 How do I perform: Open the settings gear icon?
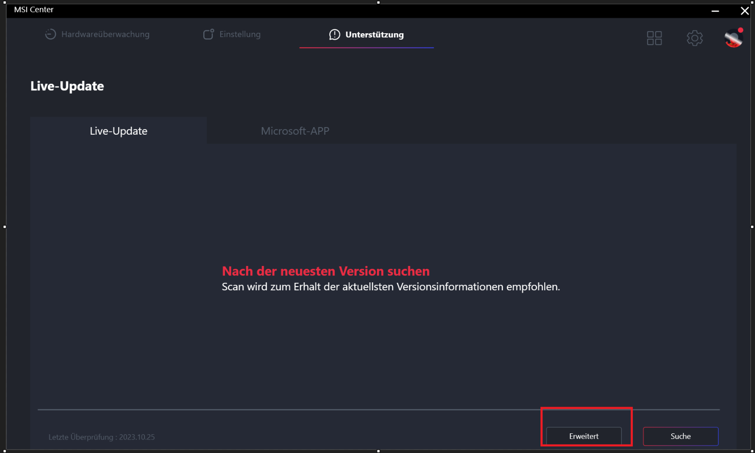695,38
